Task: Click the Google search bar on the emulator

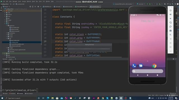Action: pos(147,71)
